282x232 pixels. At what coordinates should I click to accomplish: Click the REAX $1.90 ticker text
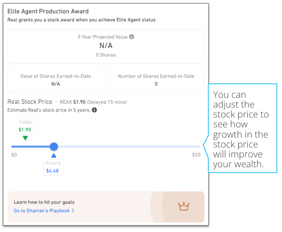[73, 102]
